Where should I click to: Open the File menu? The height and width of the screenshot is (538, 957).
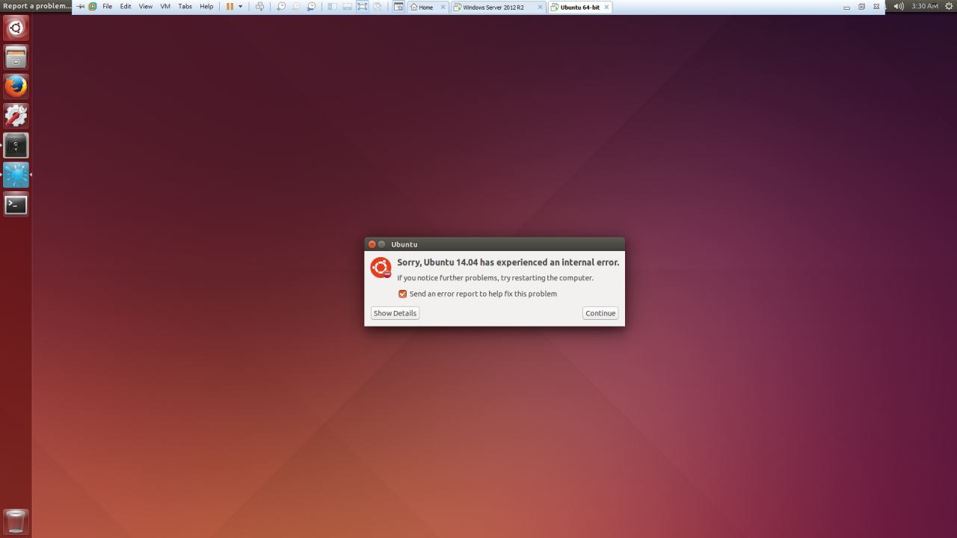tap(107, 7)
